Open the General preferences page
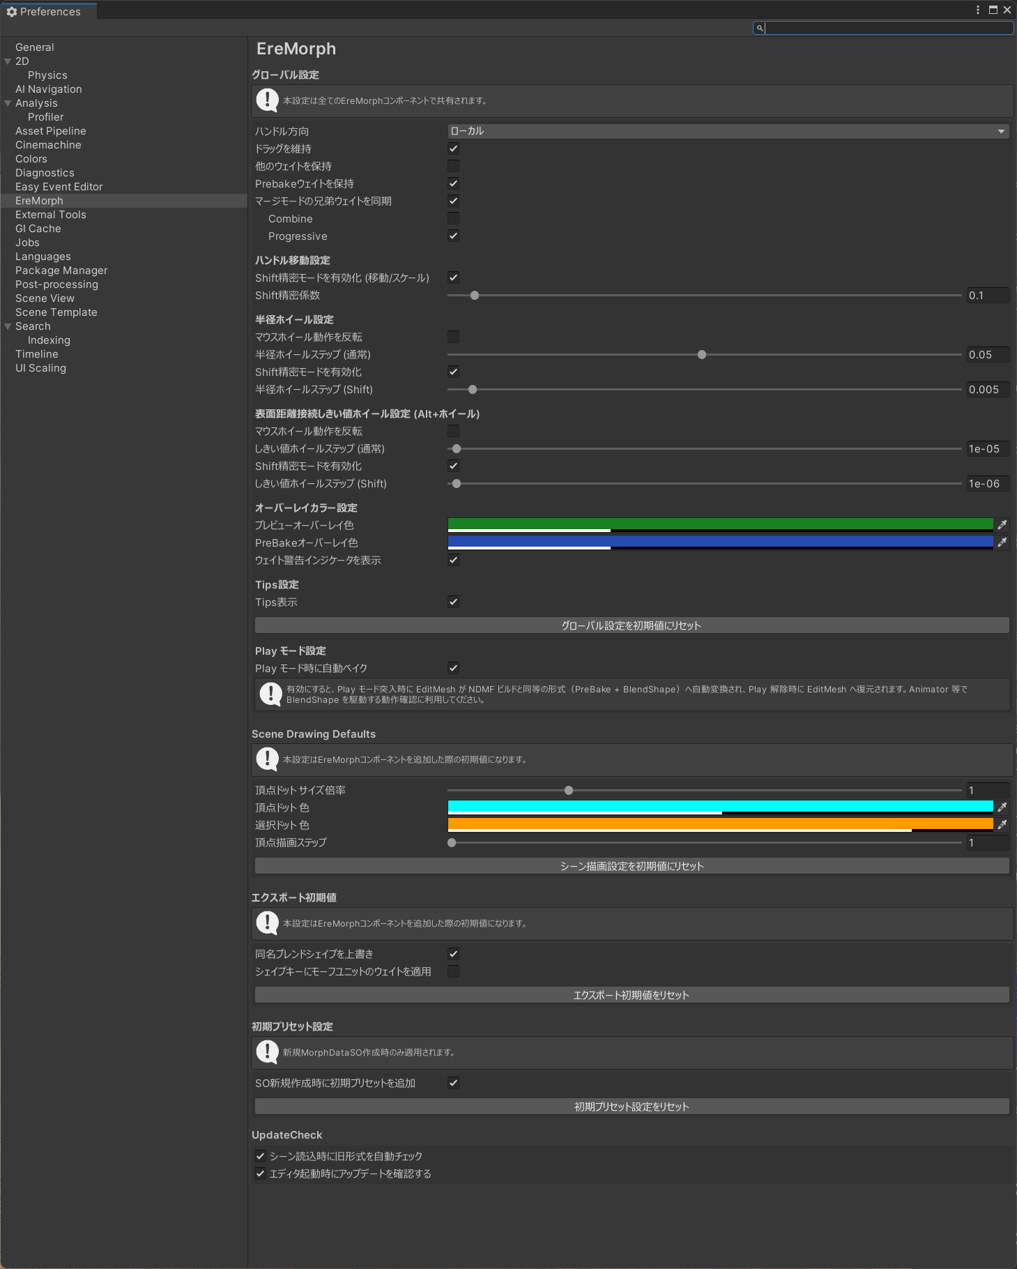Image resolution: width=1017 pixels, height=1269 pixels. 35,47
